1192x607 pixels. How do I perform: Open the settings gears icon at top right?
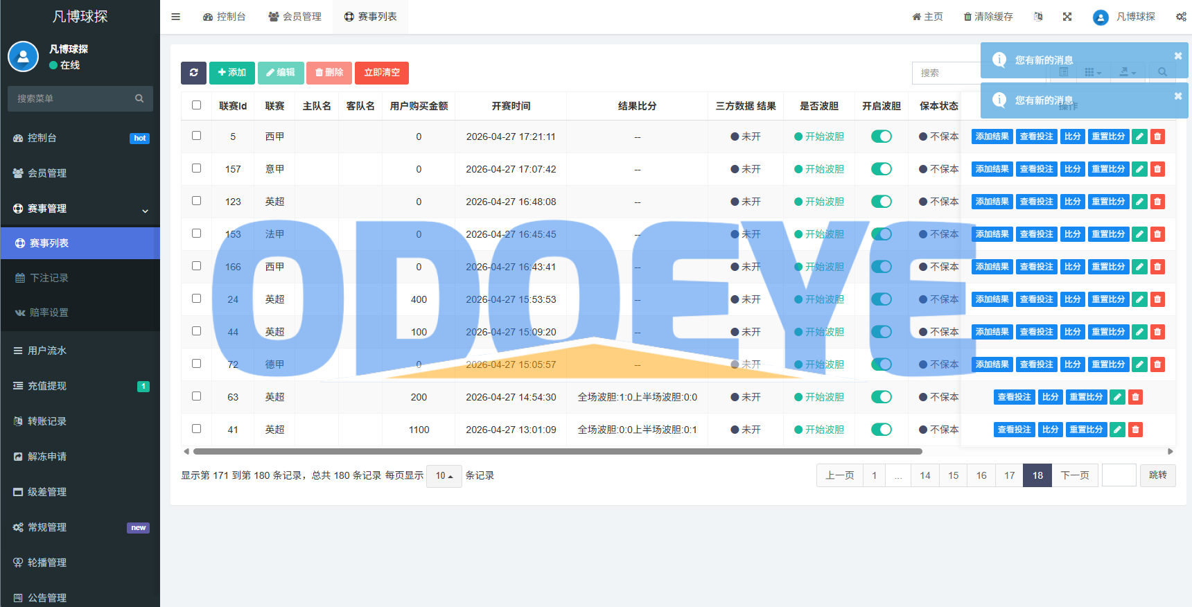pos(1181,17)
